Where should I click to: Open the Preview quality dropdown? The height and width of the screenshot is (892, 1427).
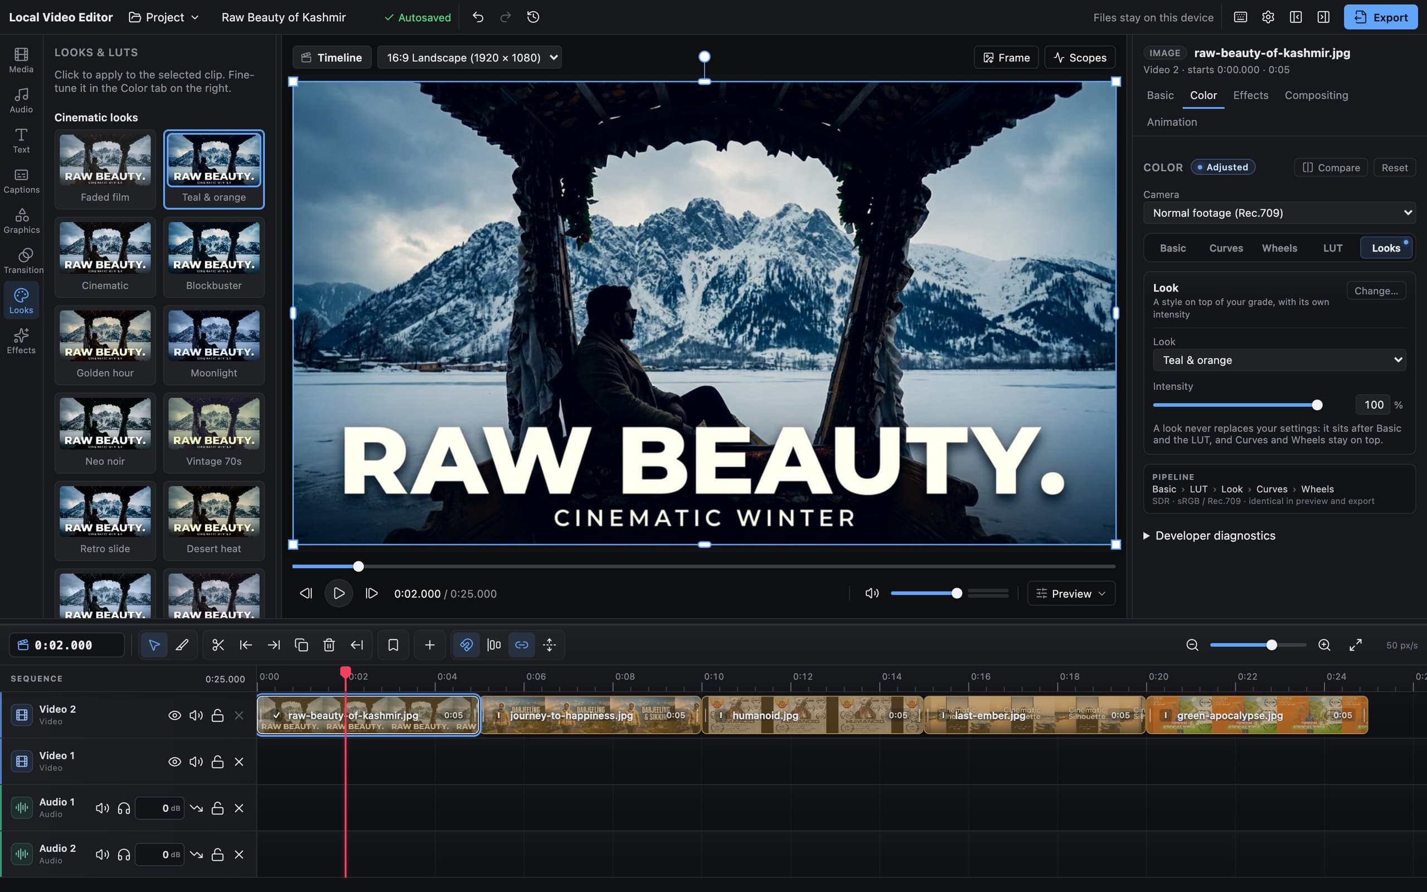pos(1071,594)
